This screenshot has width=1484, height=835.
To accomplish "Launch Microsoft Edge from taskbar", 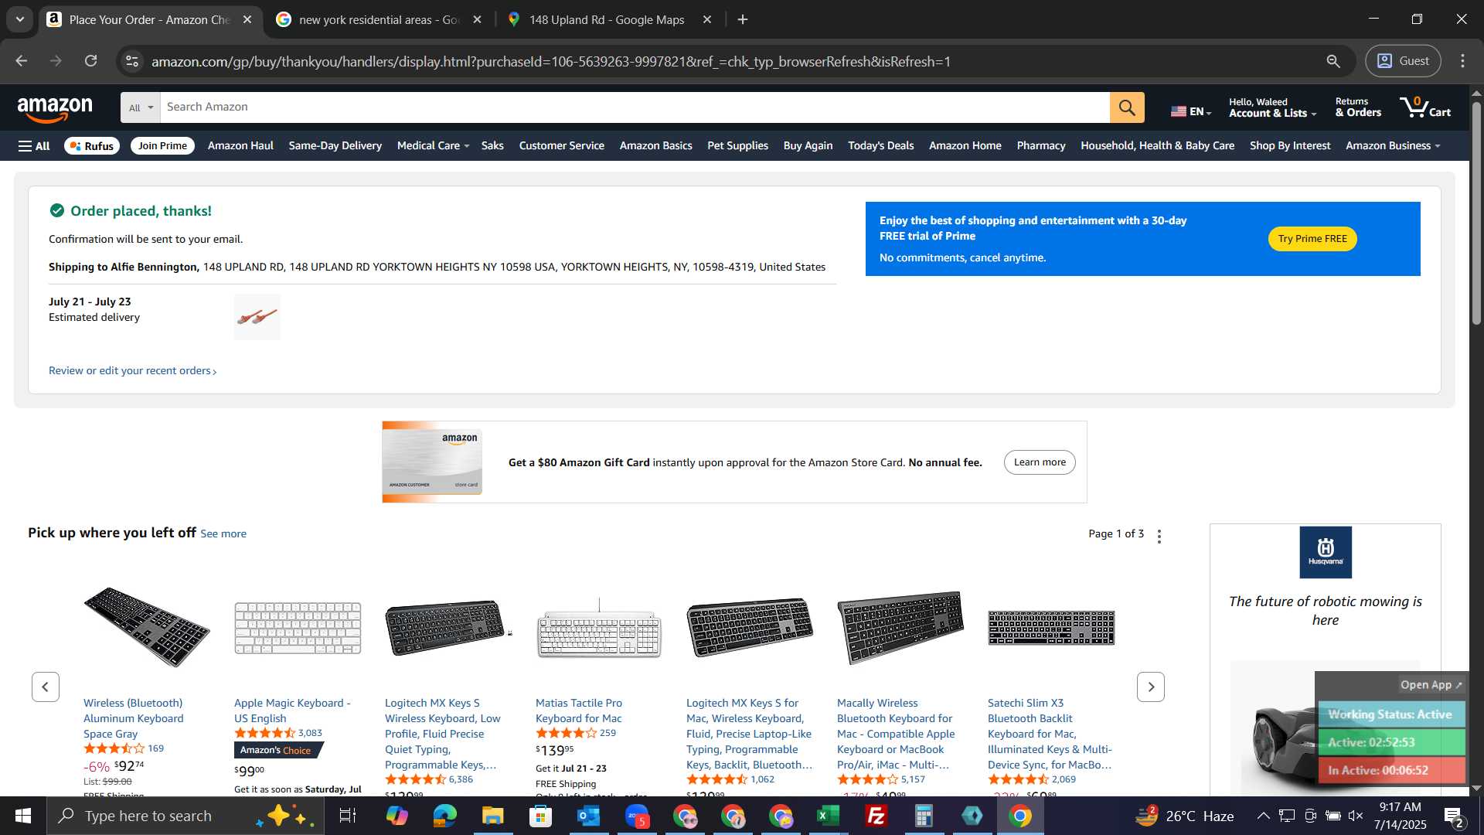I will click(445, 816).
